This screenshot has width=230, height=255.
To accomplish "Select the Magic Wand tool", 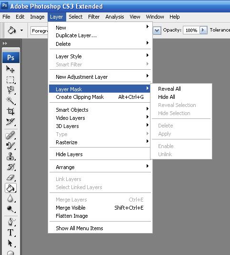I will click(10, 101).
